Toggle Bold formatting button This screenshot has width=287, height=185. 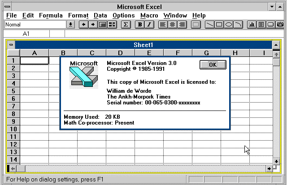pos(140,25)
